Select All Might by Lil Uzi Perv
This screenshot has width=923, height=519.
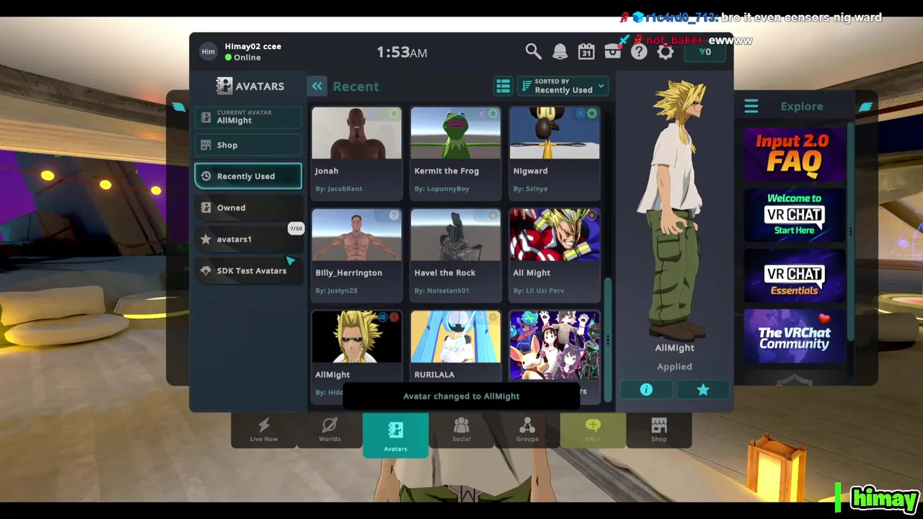click(555, 255)
